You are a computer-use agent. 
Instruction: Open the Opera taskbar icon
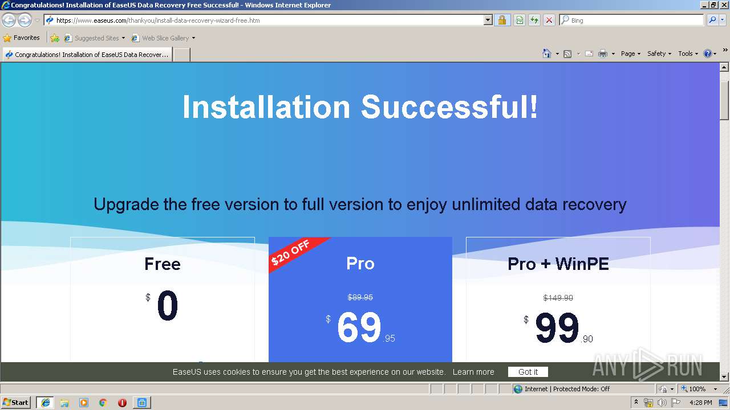point(122,403)
